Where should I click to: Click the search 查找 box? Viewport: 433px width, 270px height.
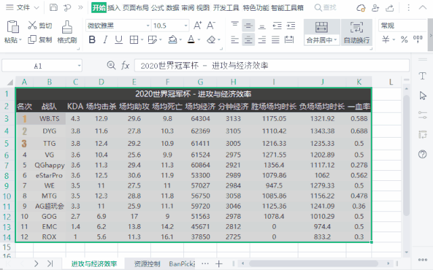[326, 7]
